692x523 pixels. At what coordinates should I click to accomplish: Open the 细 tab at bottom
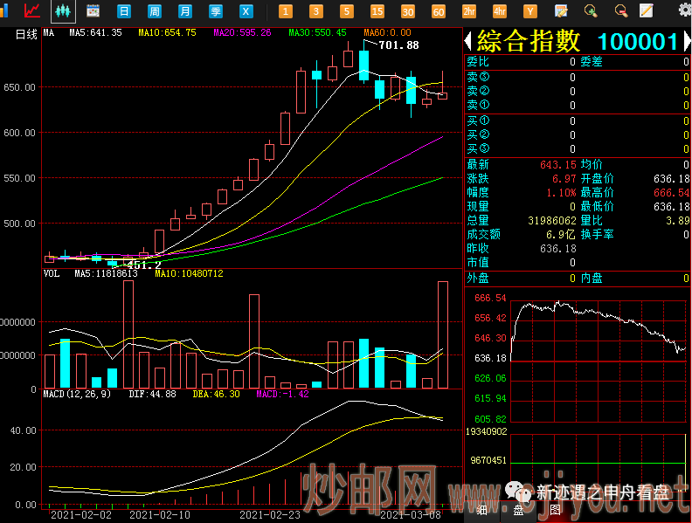click(x=481, y=510)
